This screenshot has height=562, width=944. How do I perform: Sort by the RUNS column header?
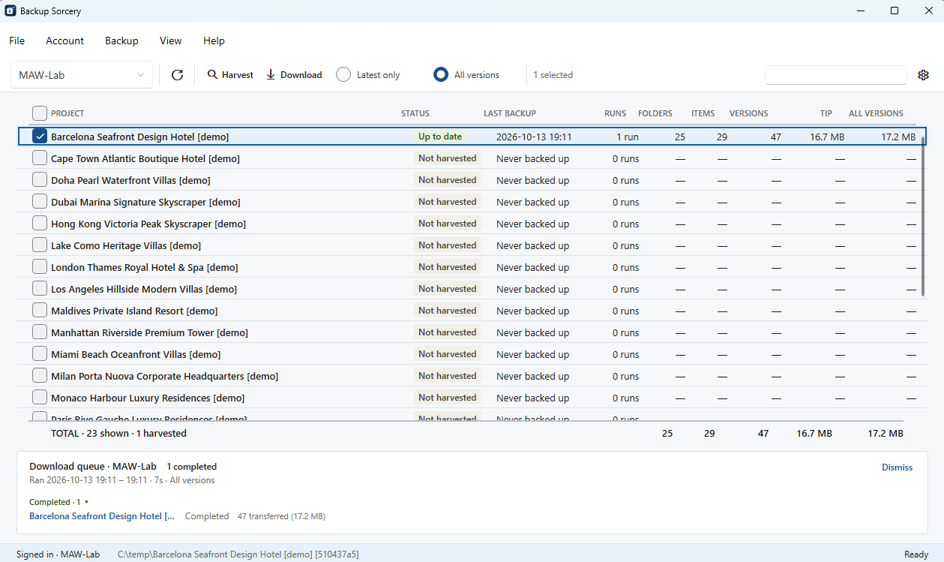[x=615, y=113]
